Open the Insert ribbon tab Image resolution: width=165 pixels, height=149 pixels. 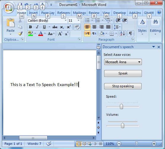pyautogui.click(x=33, y=13)
